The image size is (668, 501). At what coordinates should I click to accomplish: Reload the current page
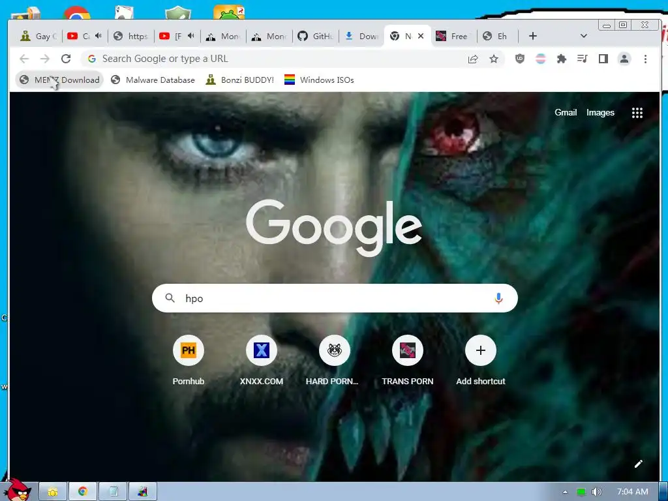[66, 59]
